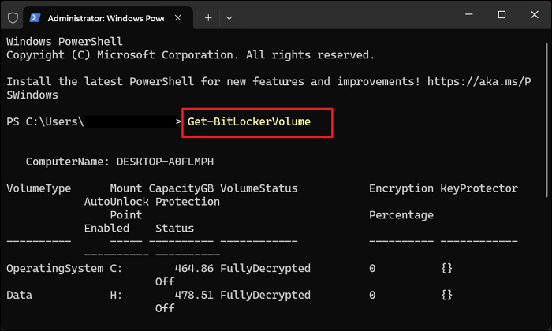Minimize the terminal window
This screenshot has width=552, height=331.
click(x=464, y=15)
